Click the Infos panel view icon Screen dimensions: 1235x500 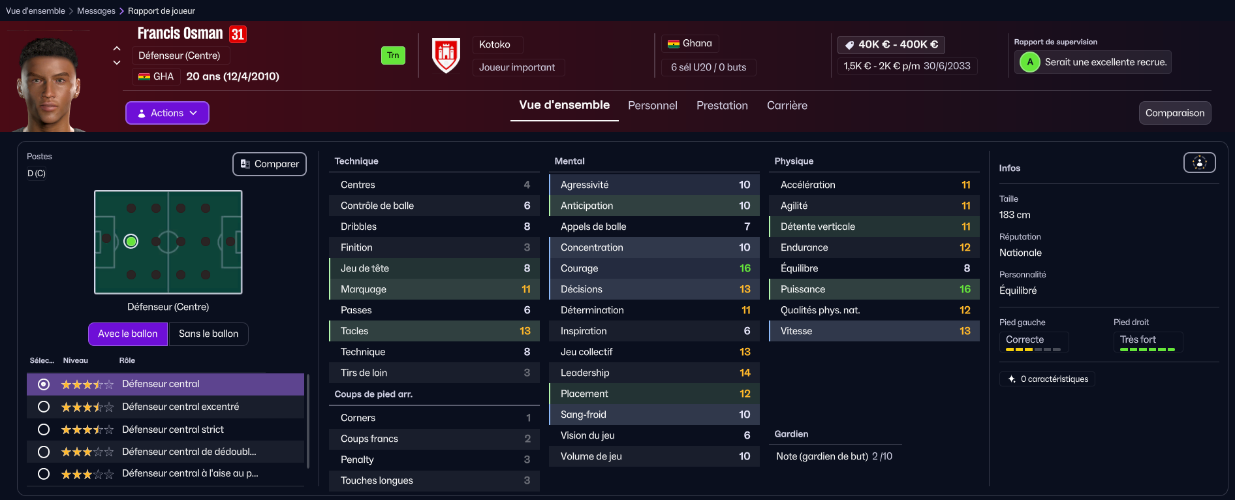pos(1200,163)
